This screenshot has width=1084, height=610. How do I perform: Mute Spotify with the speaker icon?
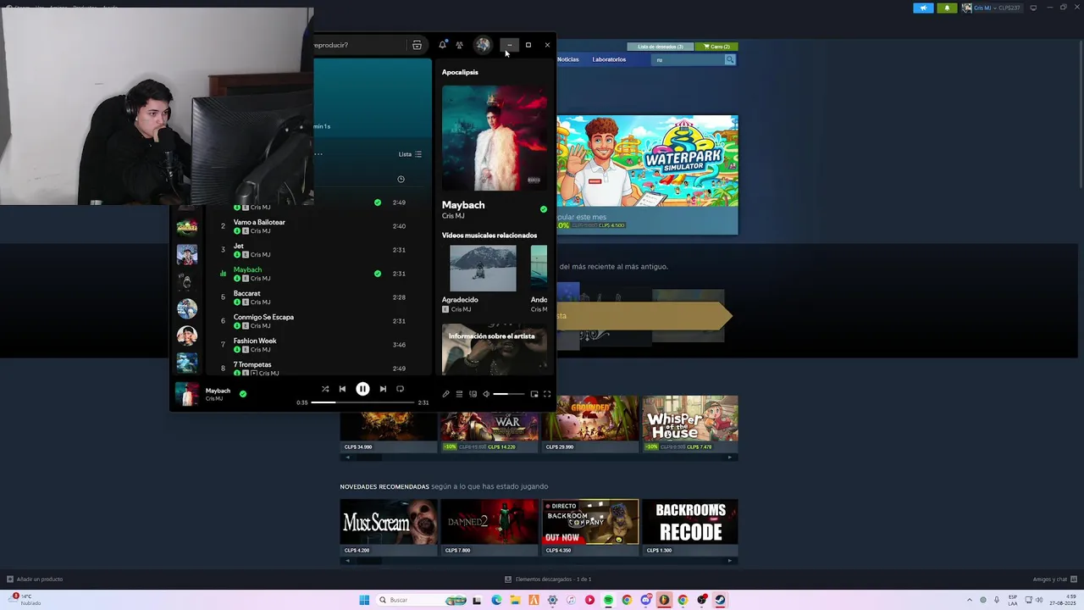pyautogui.click(x=486, y=394)
